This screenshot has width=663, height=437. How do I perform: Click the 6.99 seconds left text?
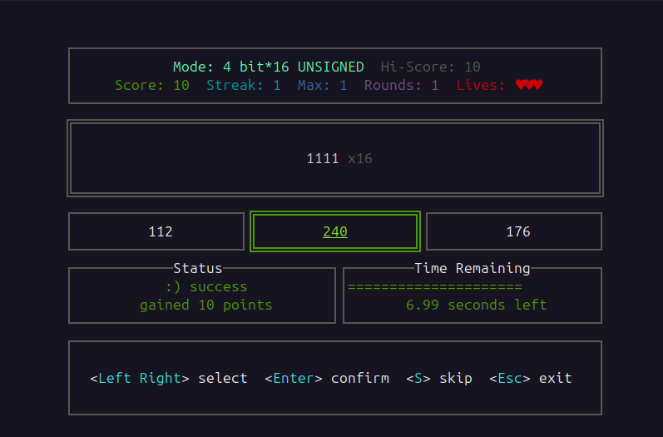(x=476, y=305)
